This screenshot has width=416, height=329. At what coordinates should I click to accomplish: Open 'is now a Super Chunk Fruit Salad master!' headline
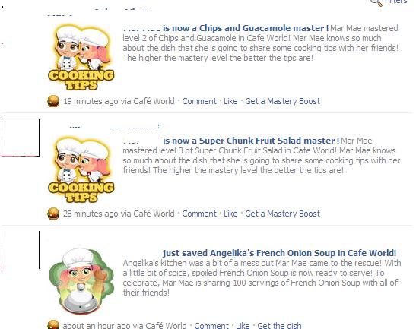(x=251, y=141)
